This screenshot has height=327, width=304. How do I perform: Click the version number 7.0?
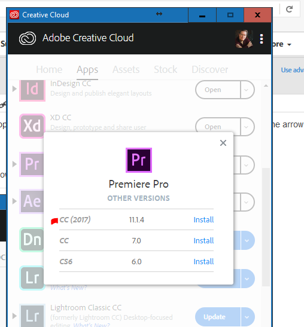(136, 241)
